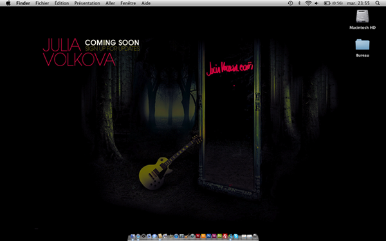Open the Trash in the Dock
The height and width of the screenshot is (241, 386).
tap(255, 237)
